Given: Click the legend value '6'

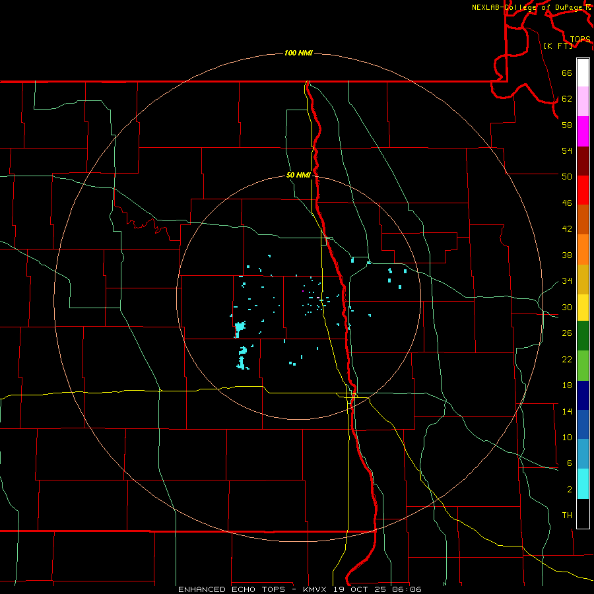Looking at the screenshot, I should [570, 463].
